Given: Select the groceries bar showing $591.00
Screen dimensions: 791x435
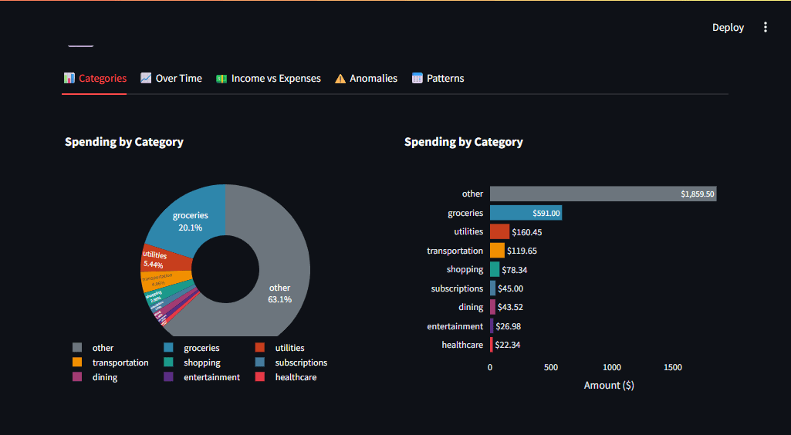Looking at the screenshot, I should (525, 213).
